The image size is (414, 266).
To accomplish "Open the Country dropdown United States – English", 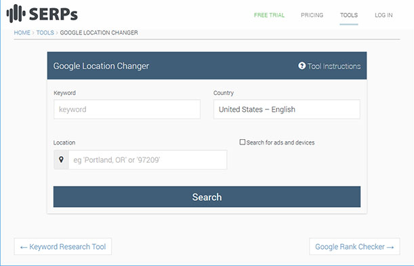I will (x=287, y=109).
